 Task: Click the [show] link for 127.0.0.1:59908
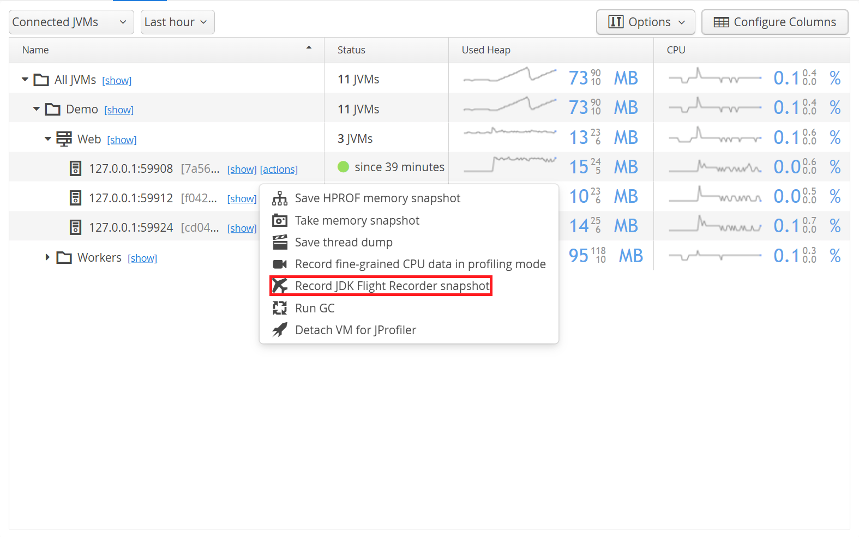click(242, 170)
